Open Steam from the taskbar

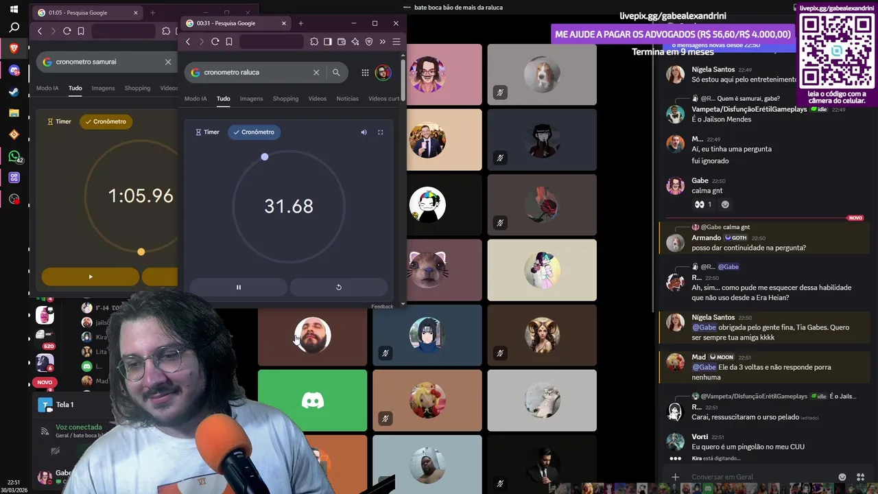14,92
